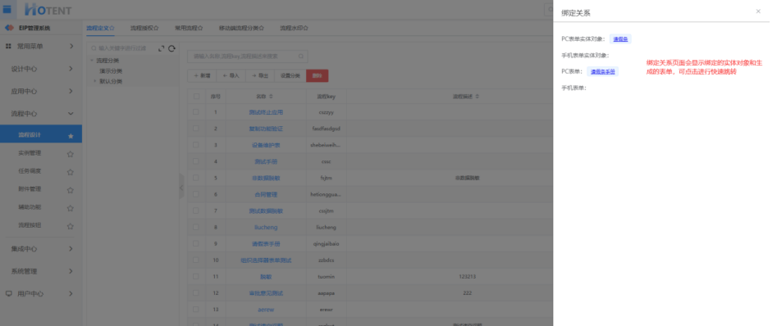Check the checkbox for row 1 测试终止应用
This screenshot has width=777, height=326.
pyautogui.click(x=196, y=112)
